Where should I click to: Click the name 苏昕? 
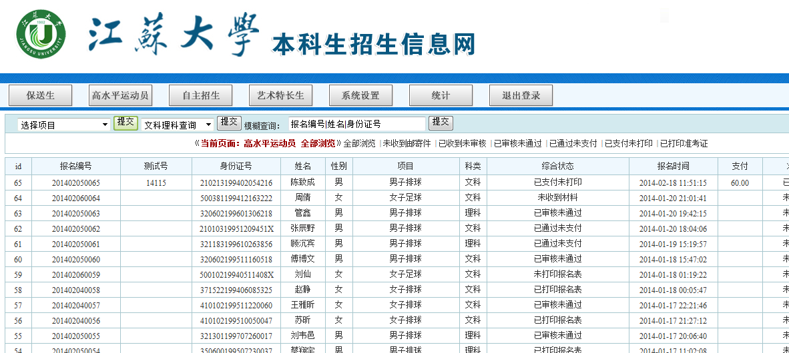click(x=302, y=320)
